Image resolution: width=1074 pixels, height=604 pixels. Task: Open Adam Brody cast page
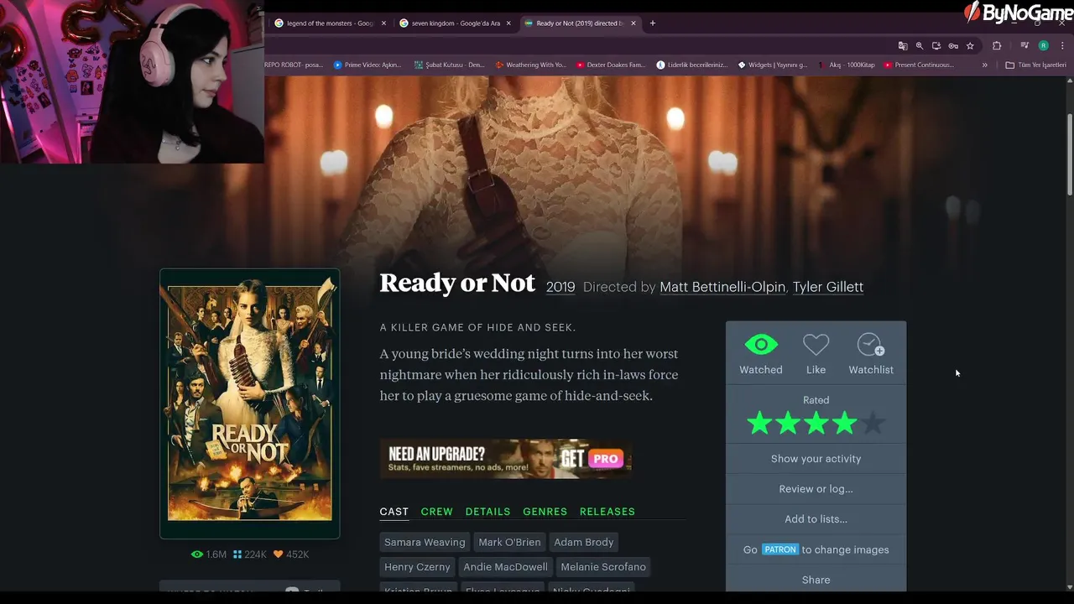(x=583, y=543)
